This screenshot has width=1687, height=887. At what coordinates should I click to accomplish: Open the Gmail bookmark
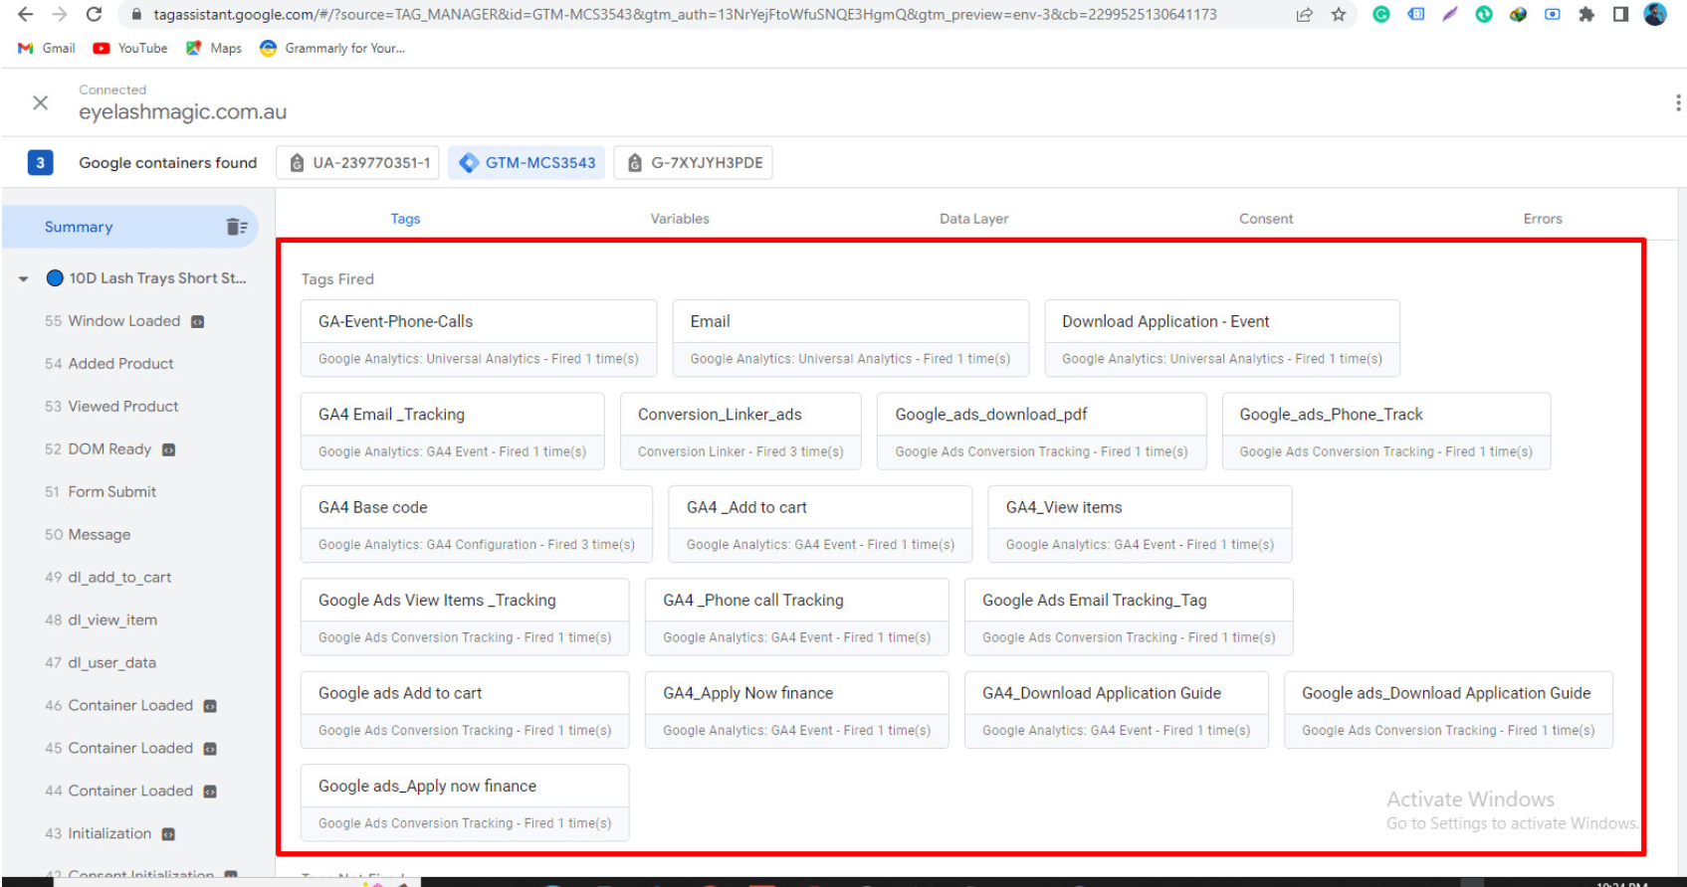[47, 48]
